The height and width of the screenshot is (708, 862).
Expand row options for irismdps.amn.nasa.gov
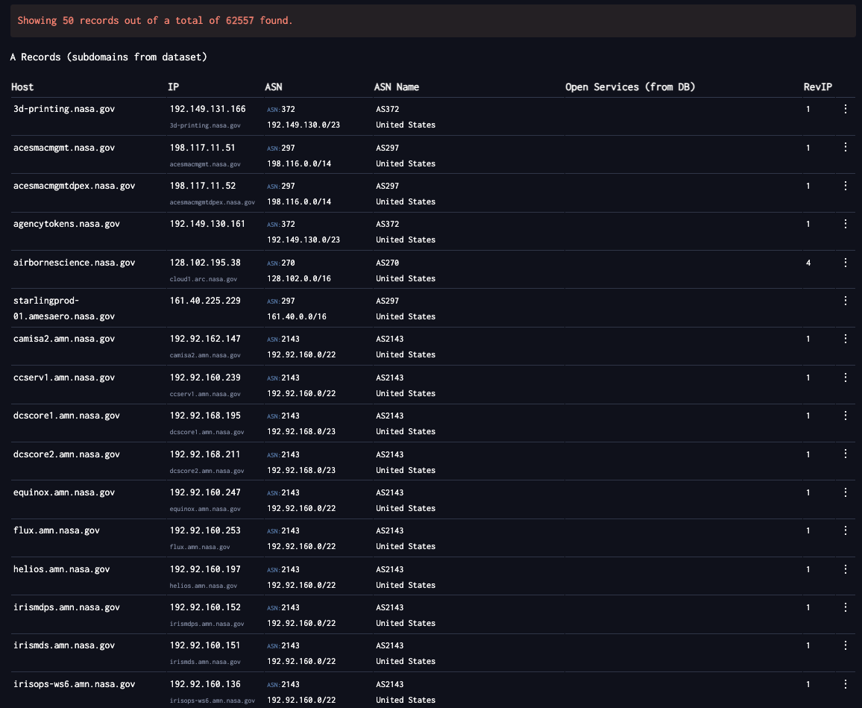tap(845, 607)
